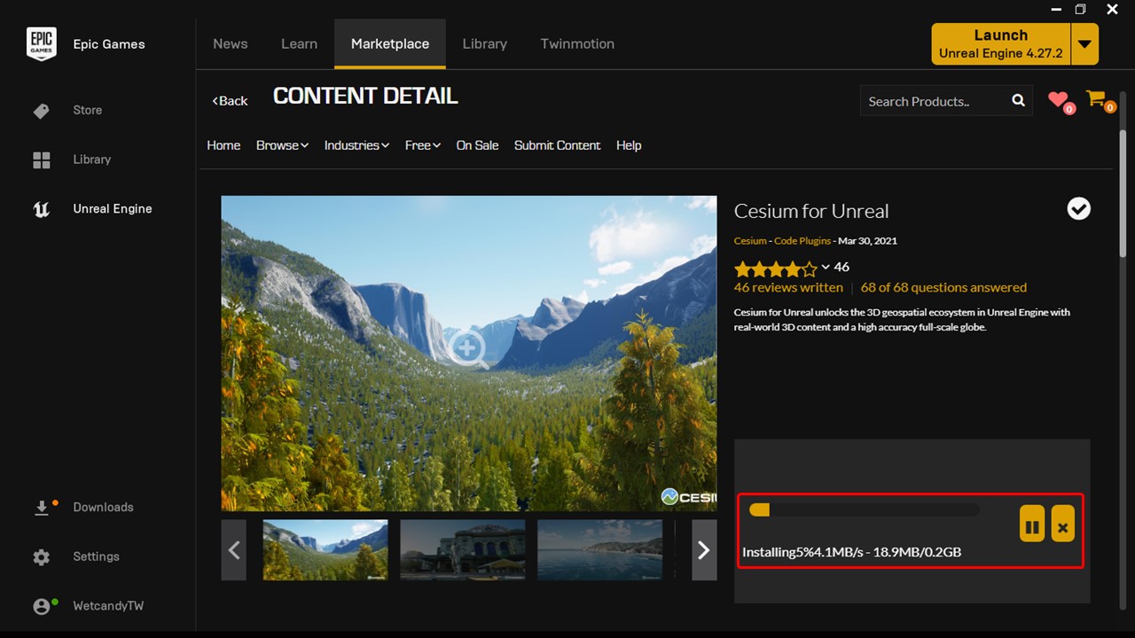This screenshot has width=1135, height=638.
Task: Click the search magnifier icon
Action: [x=1018, y=101]
